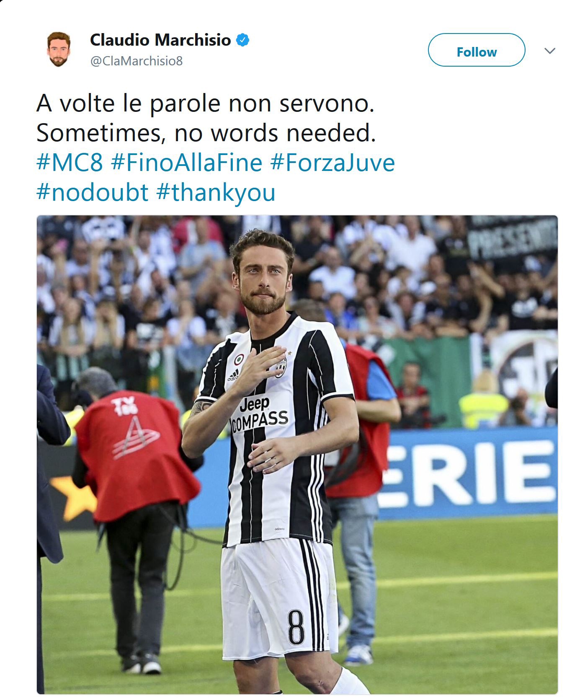
Task: Open the #MC8 hashtag
Action: 70,163
